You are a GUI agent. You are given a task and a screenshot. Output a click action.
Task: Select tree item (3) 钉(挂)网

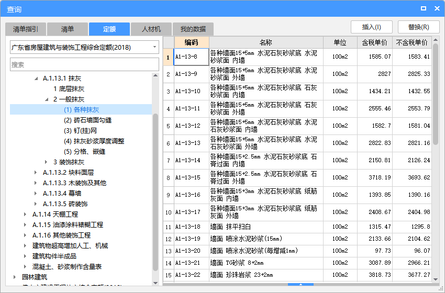coord(80,131)
